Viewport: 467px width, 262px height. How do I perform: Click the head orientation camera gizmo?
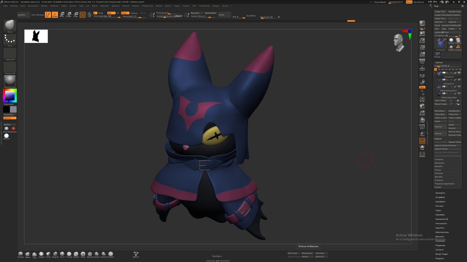click(x=398, y=43)
